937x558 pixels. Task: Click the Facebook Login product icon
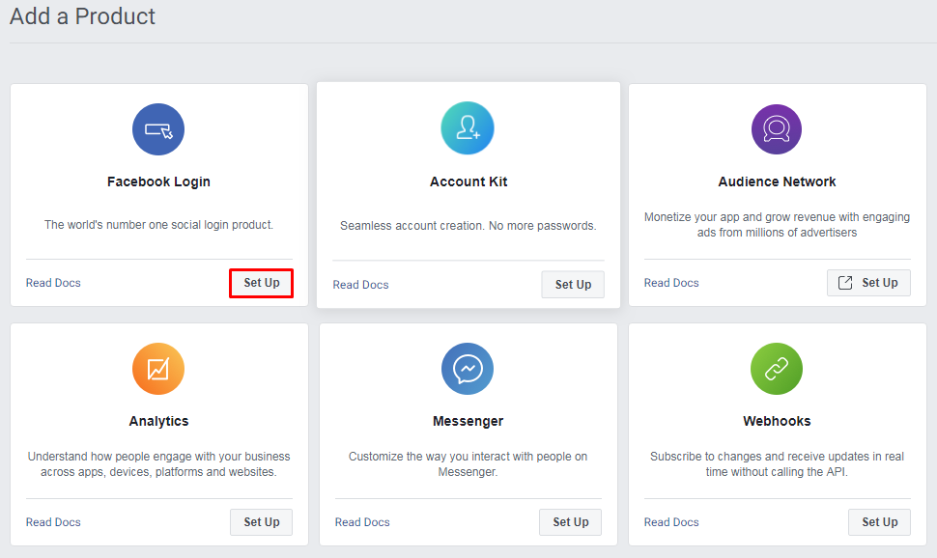pyautogui.click(x=158, y=129)
